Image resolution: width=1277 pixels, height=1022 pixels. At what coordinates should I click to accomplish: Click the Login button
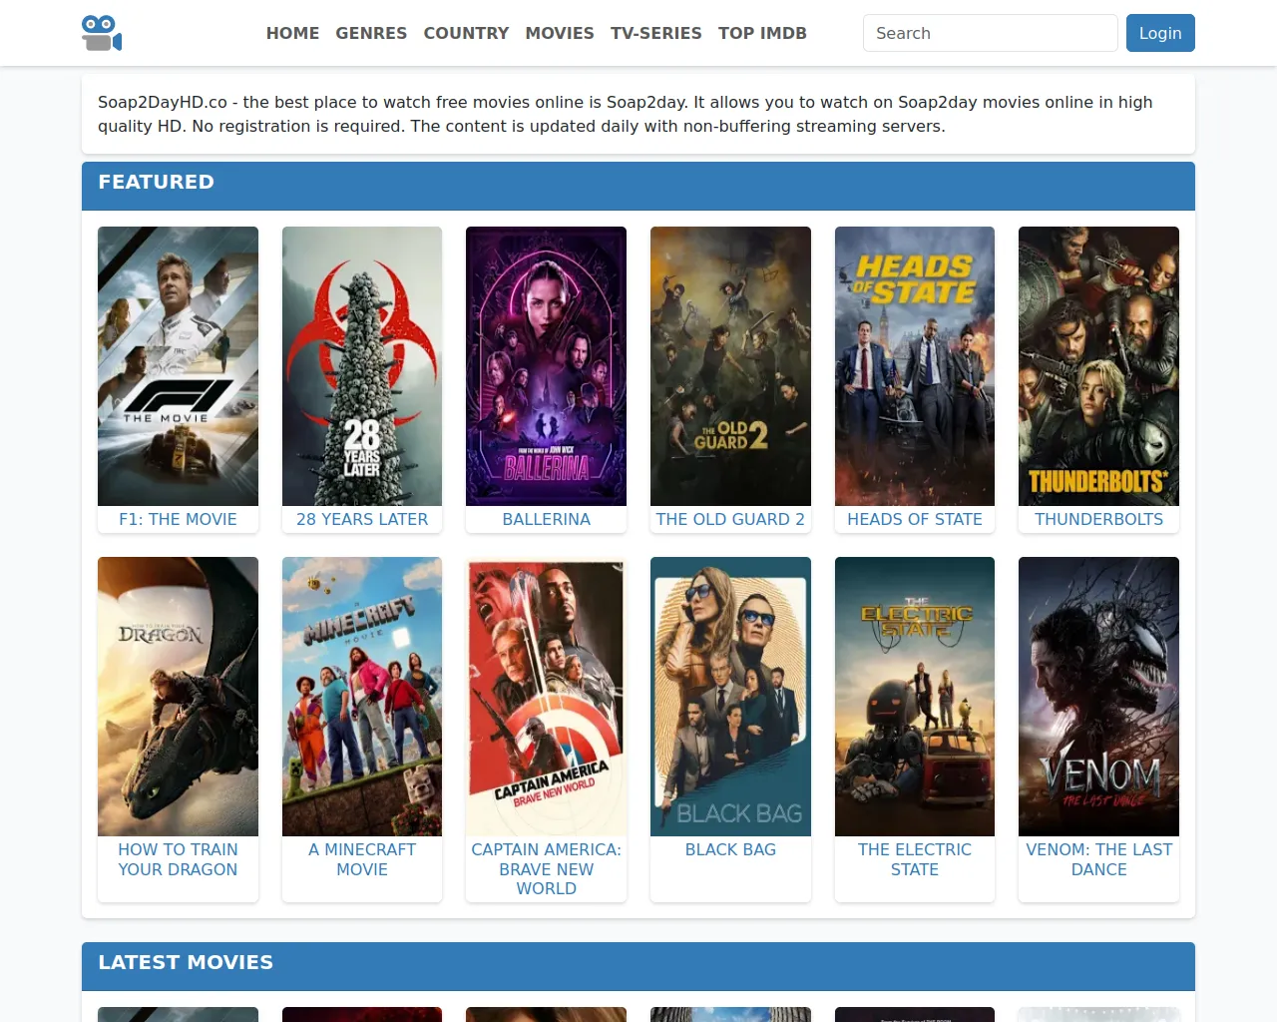coord(1160,33)
